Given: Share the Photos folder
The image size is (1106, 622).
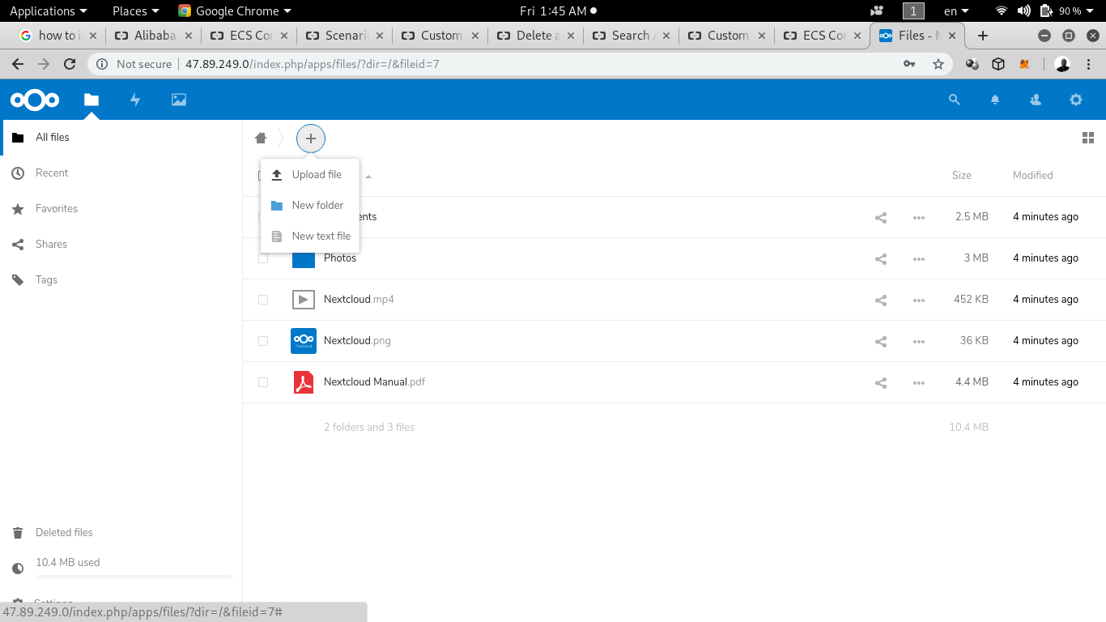Looking at the screenshot, I should pyautogui.click(x=881, y=258).
